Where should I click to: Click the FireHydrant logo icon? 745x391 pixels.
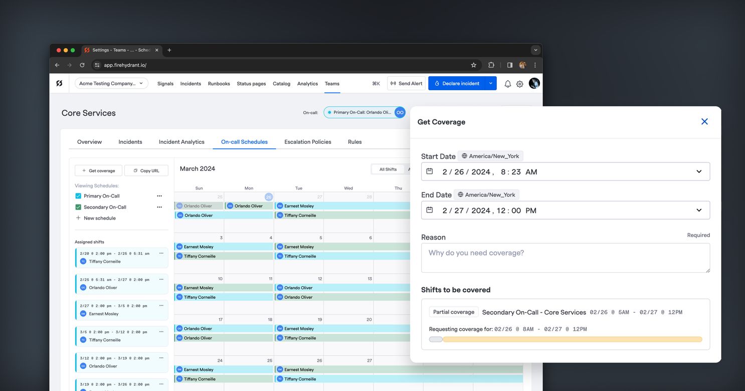point(59,83)
